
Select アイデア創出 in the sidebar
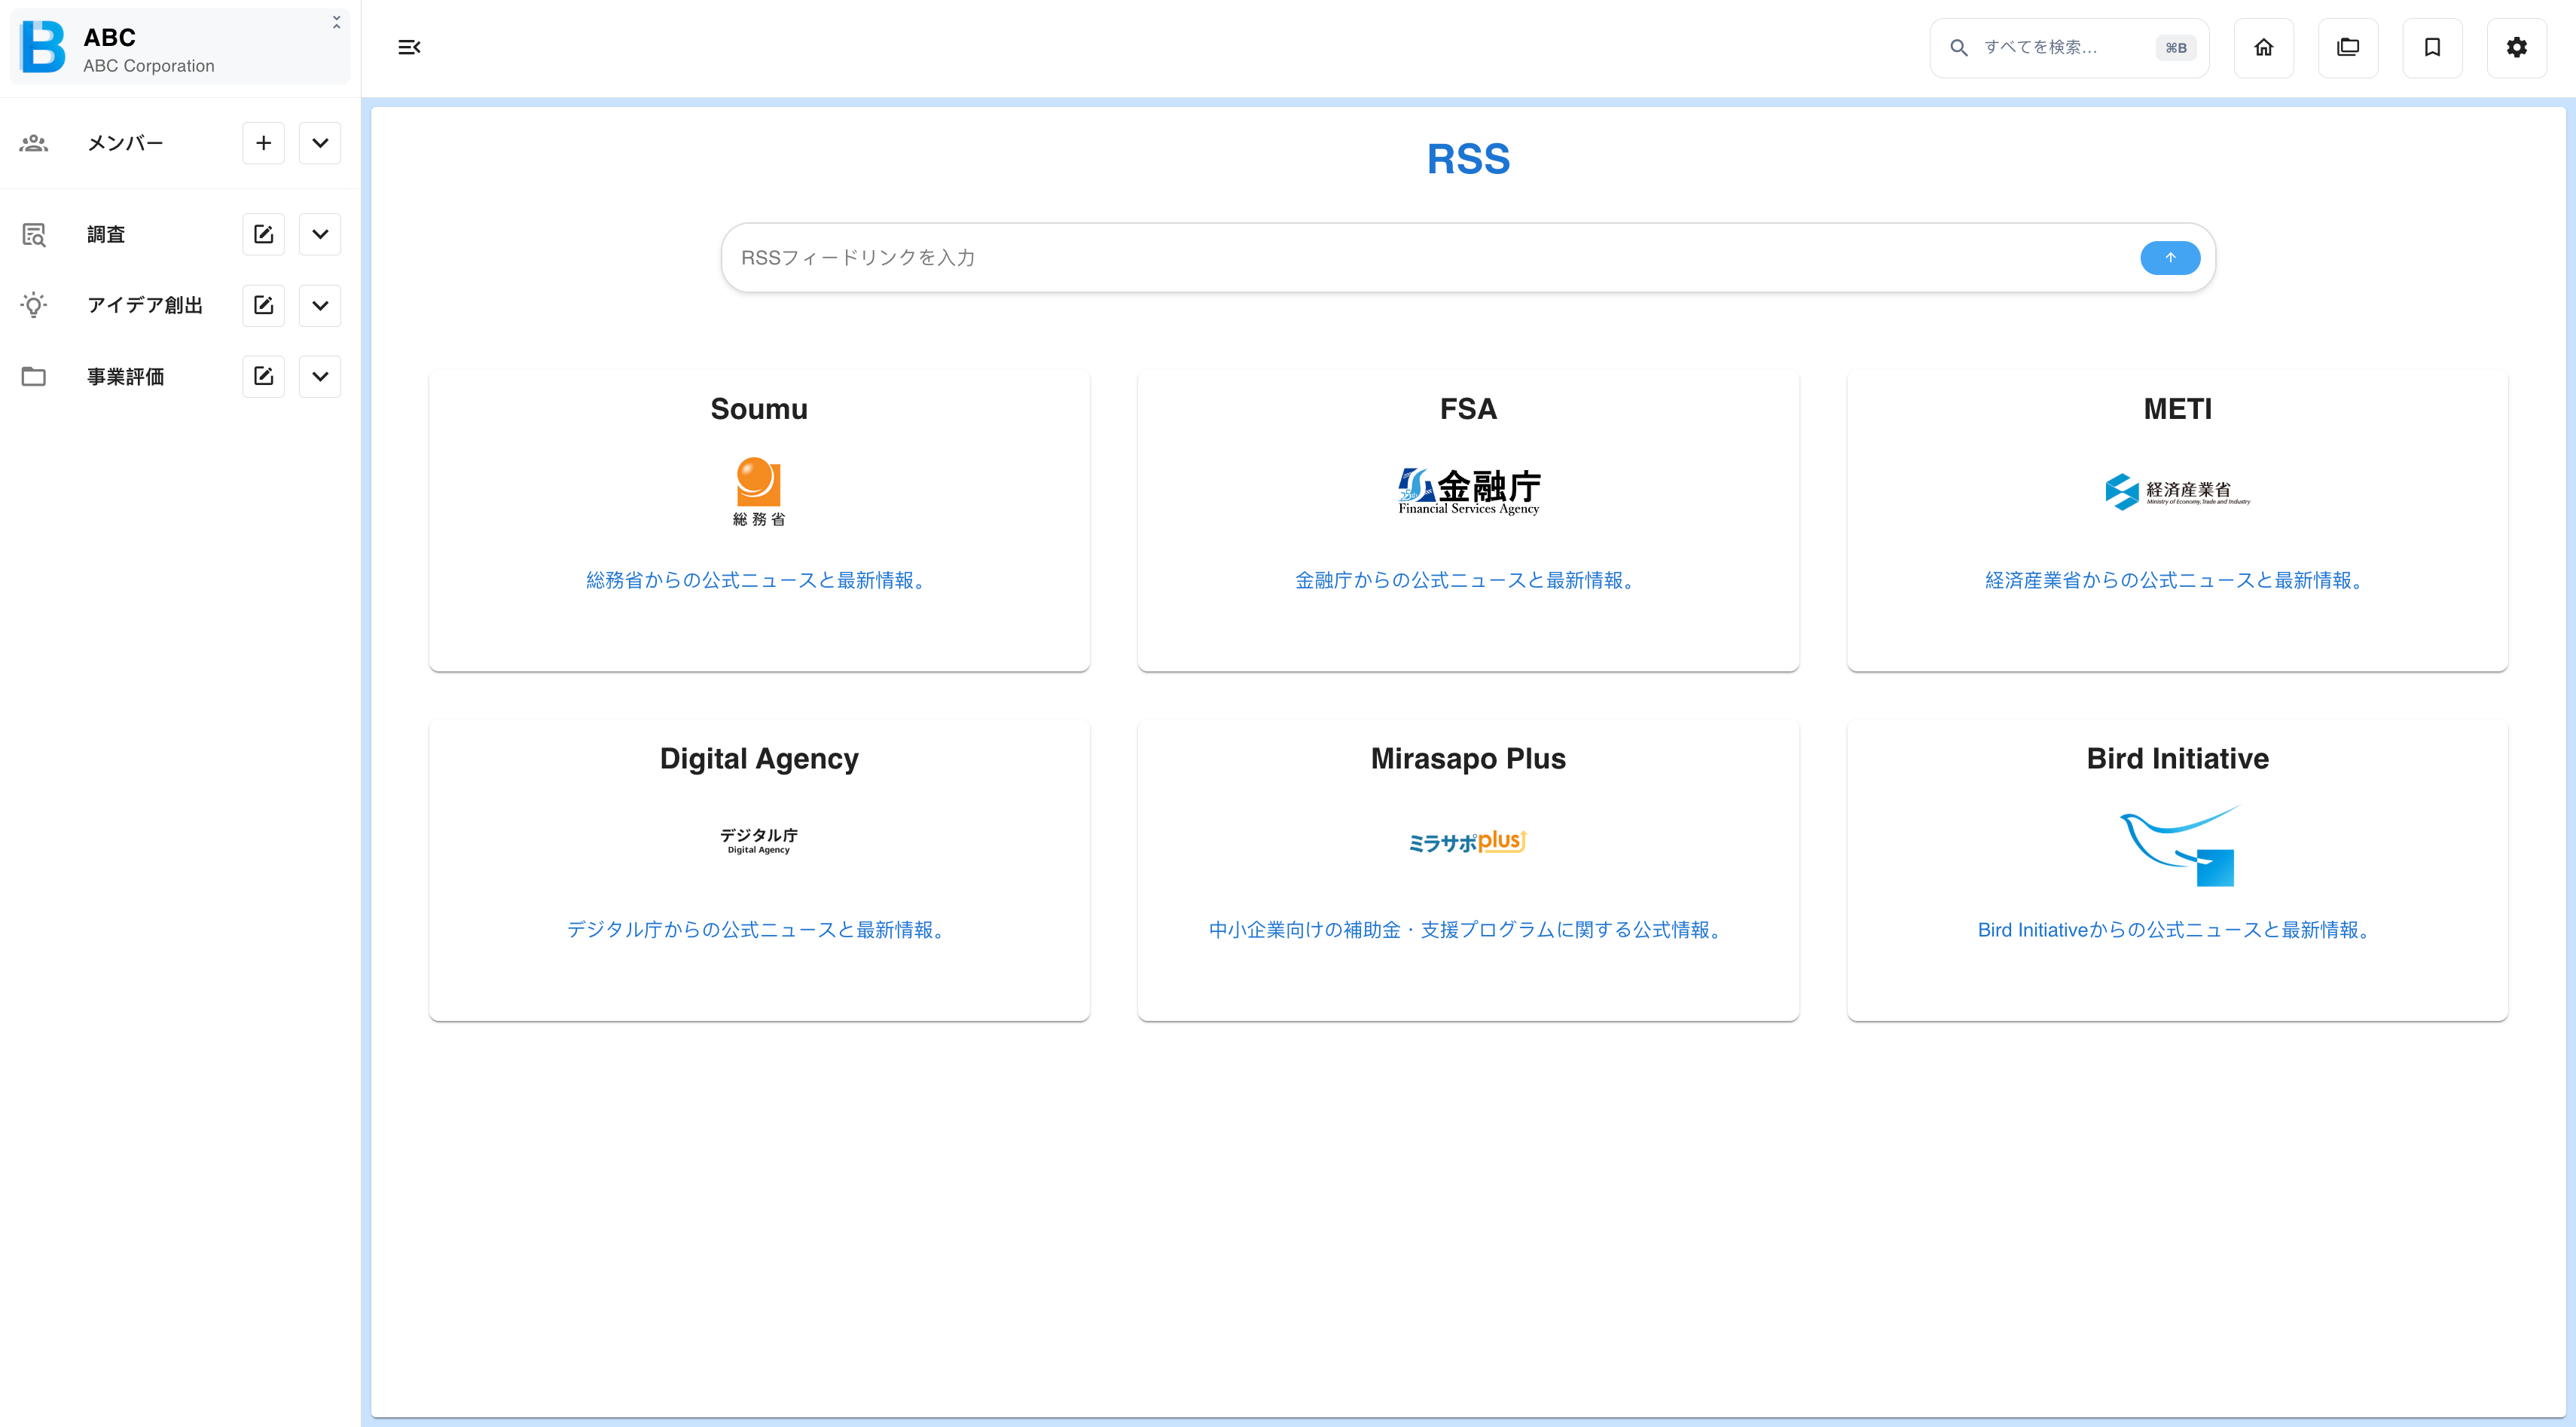(145, 305)
